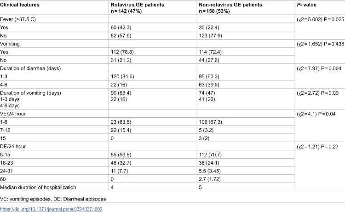Select the cell with value 123 (77.6)

(x=211, y=35)
